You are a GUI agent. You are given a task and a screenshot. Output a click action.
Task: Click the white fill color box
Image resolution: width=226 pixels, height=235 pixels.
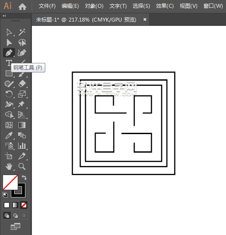click(x=10, y=182)
